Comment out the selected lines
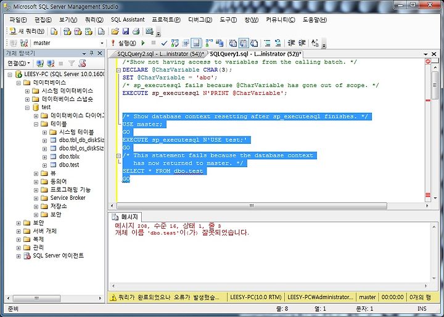 [267, 43]
